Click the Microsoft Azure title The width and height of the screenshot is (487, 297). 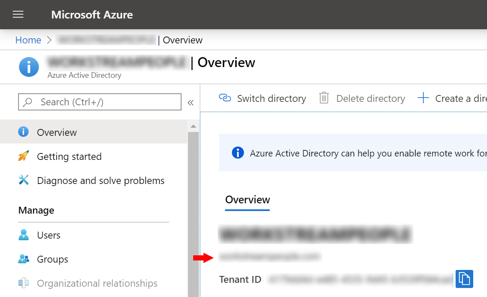coord(92,15)
